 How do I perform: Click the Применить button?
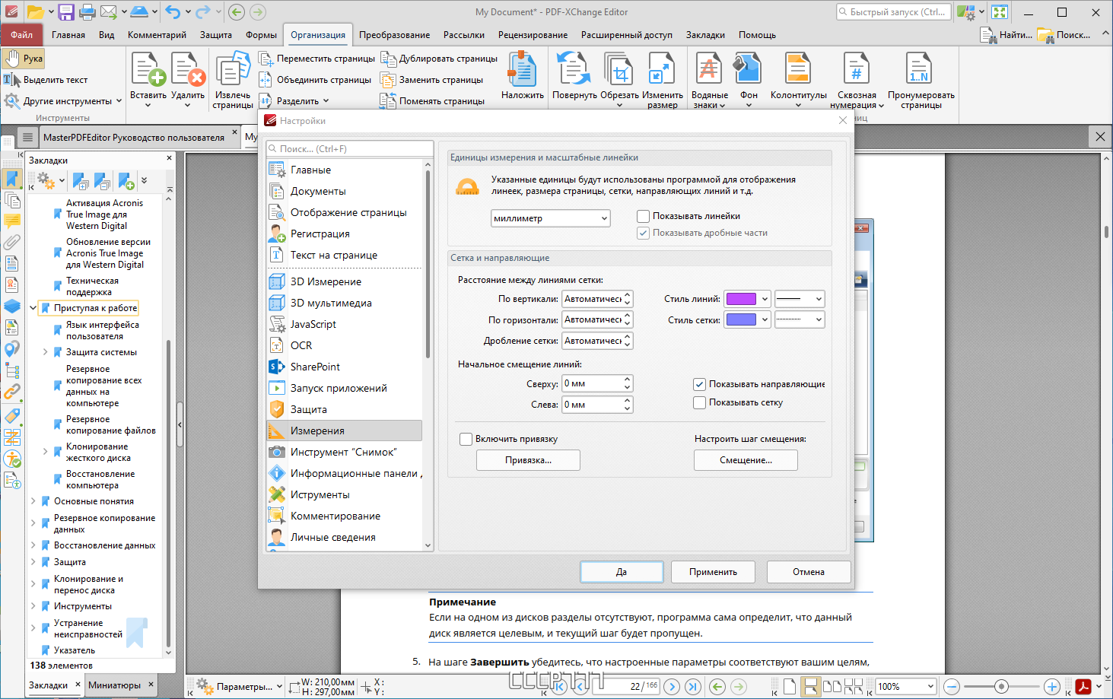point(713,572)
